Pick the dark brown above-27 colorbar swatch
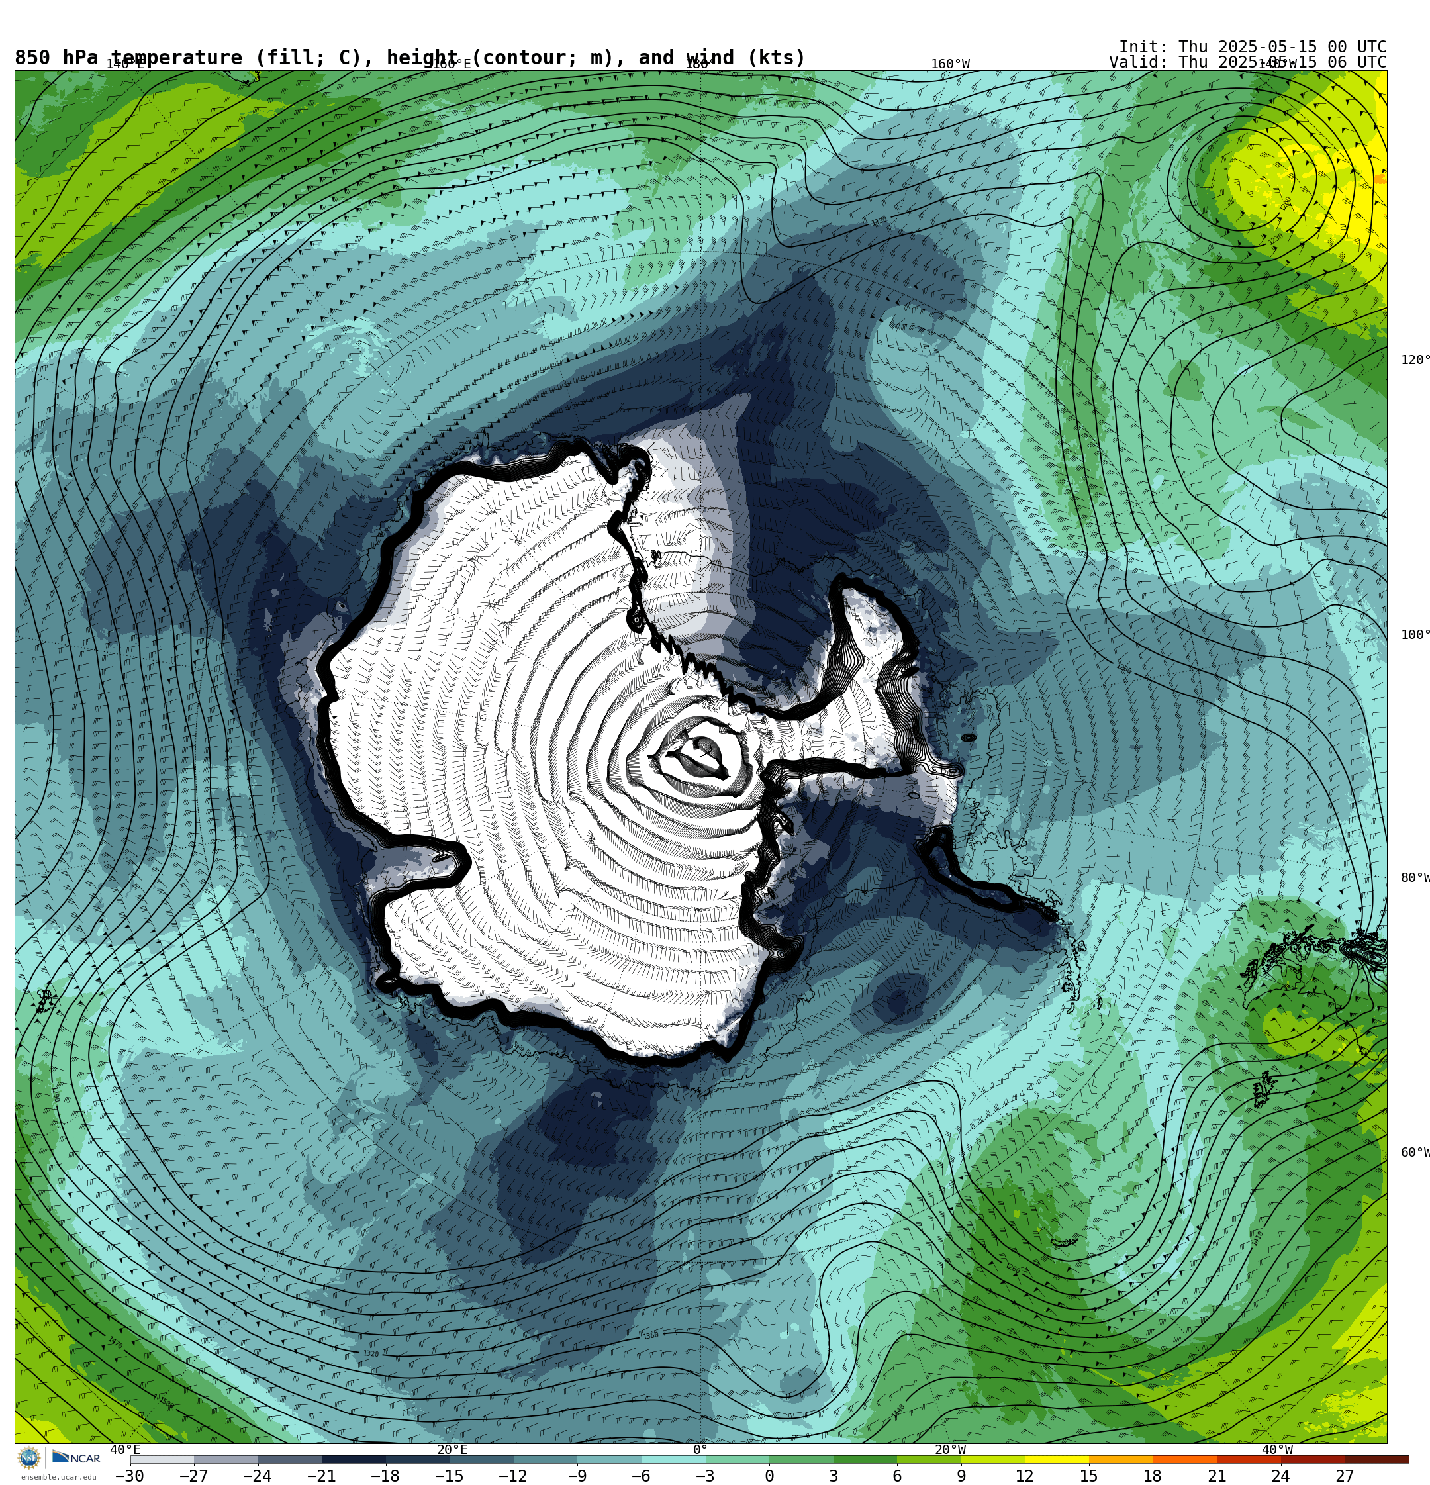This screenshot has height=1485, width=1430. [x=1377, y=1459]
